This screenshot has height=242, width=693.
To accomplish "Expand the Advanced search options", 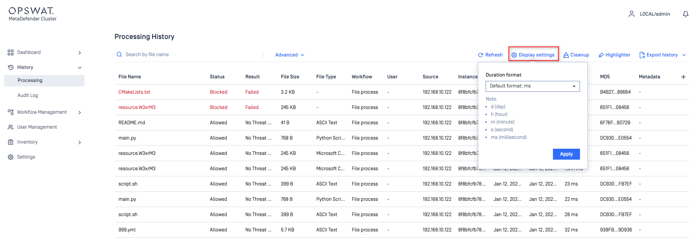I will [x=290, y=55].
